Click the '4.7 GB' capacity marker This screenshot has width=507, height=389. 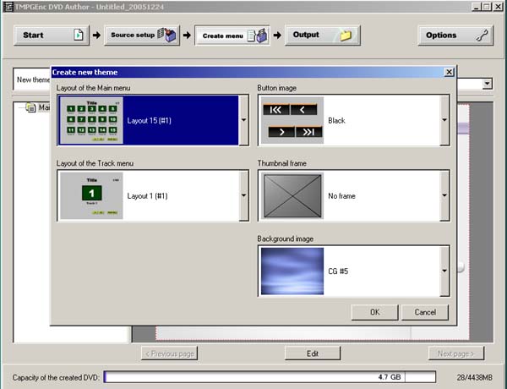point(390,377)
